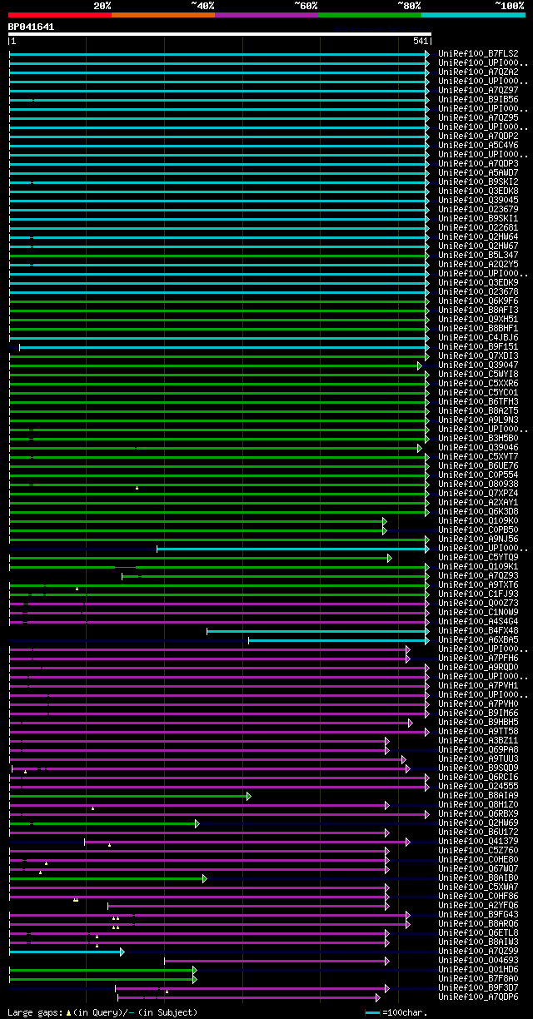Select the BP041641 query title

coord(31,27)
